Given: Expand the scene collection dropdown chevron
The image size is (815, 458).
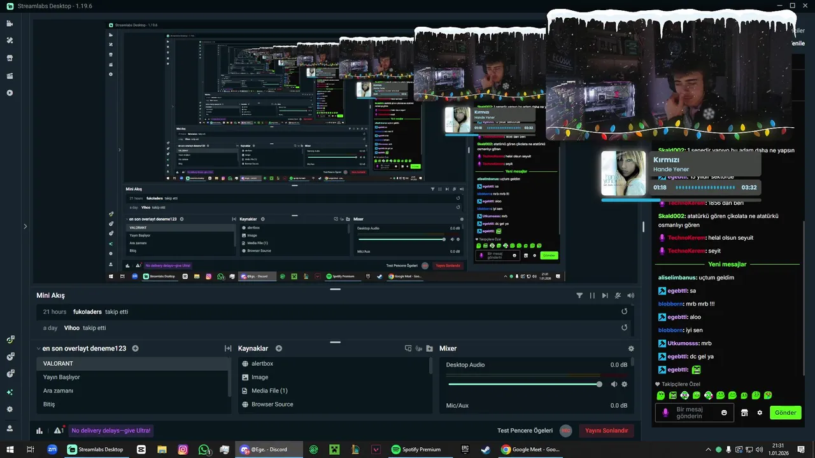Looking at the screenshot, I should 38,349.
